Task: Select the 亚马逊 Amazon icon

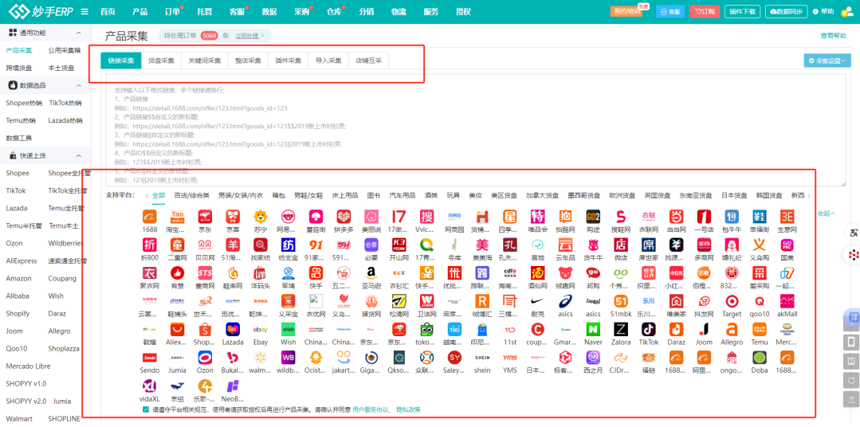Action: 371,273
